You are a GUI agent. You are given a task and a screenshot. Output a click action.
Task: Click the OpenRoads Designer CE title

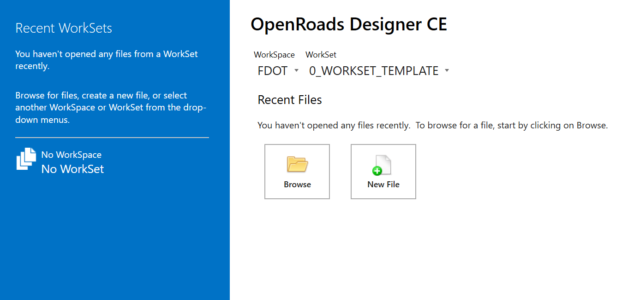pyautogui.click(x=349, y=24)
